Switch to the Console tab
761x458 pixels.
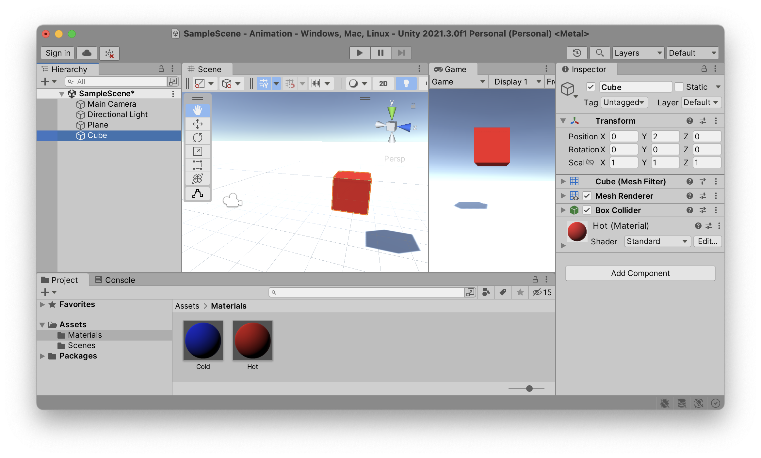[x=119, y=280]
